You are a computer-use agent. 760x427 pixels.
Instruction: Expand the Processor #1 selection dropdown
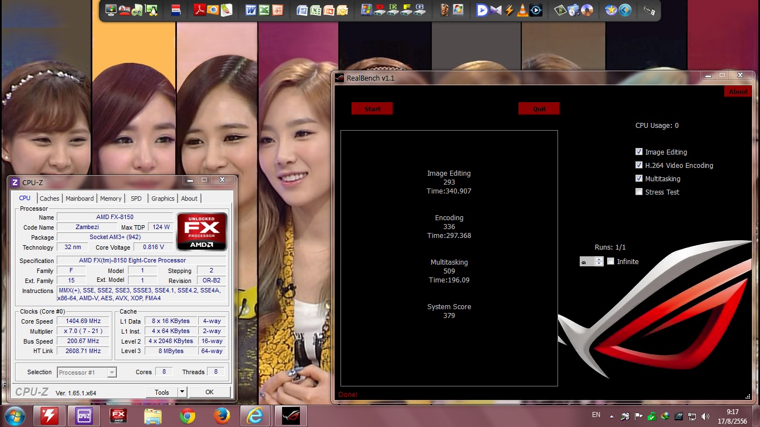pos(112,373)
